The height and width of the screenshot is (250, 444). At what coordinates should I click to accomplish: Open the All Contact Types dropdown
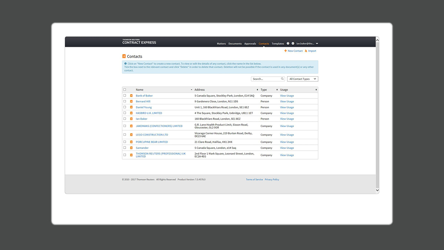click(302, 79)
